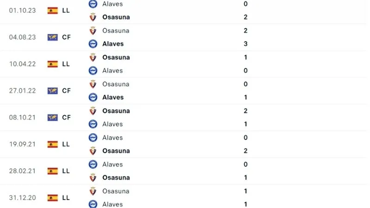370x208 pixels.
Task: Click the Spain flag on the 28.02.21 row
Action: [x=52, y=171]
